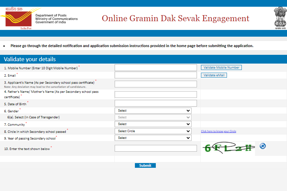The height and width of the screenshot is (191, 287).
Task: Click the captcha refresh icon
Action: point(263,146)
